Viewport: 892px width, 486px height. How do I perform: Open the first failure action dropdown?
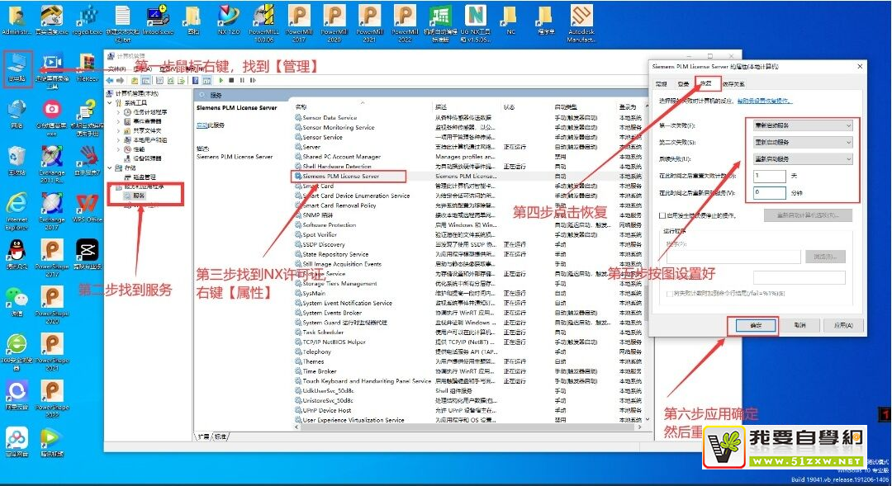point(802,125)
